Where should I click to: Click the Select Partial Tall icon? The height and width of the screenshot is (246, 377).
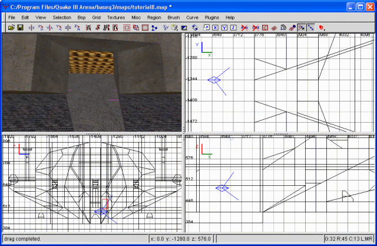tap(106, 28)
